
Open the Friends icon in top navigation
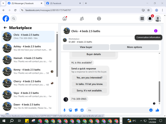[82, 19]
